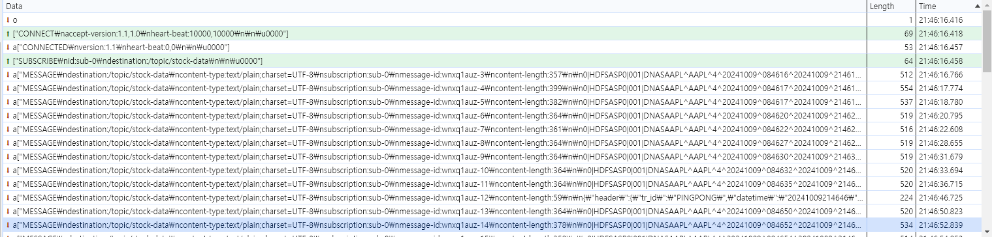Screen dimensions: 992x237
Task: Click the Length value 53
Action: [908, 48]
